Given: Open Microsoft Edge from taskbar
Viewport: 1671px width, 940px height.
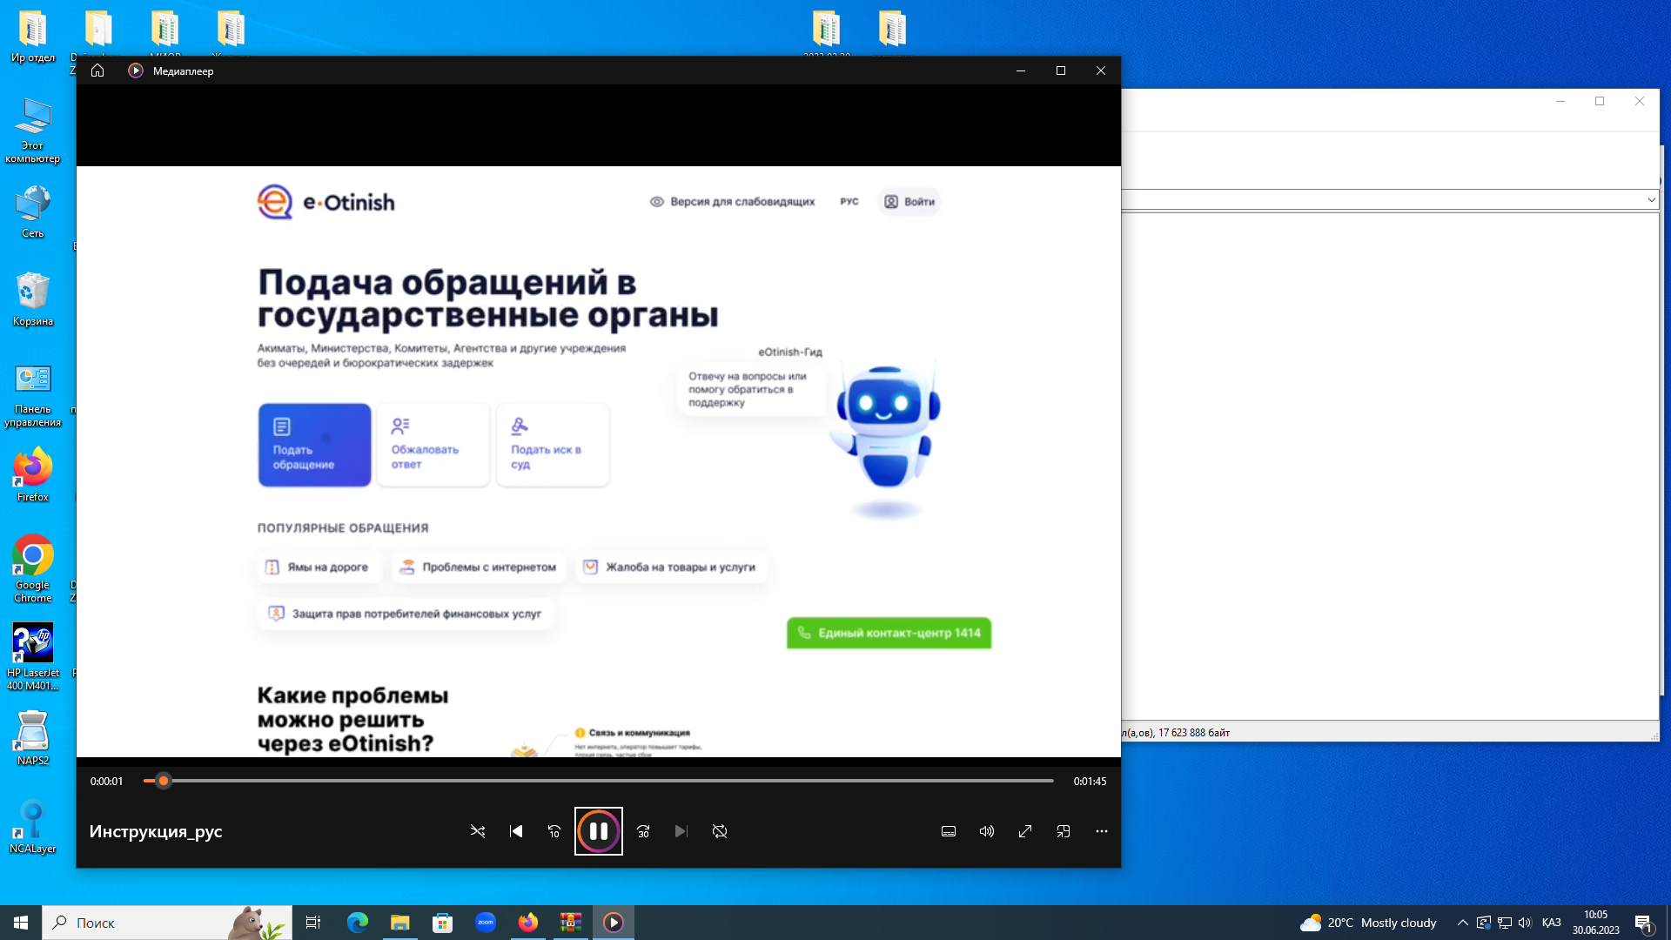Looking at the screenshot, I should 358,923.
